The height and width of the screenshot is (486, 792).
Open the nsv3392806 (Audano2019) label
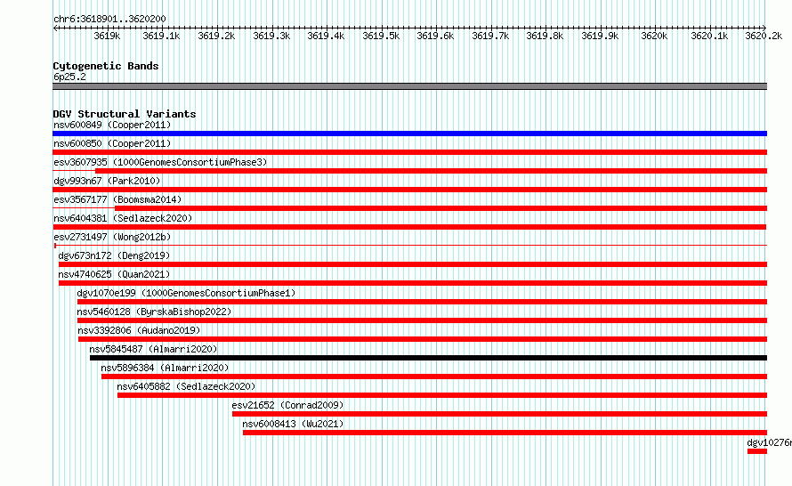pos(139,330)
